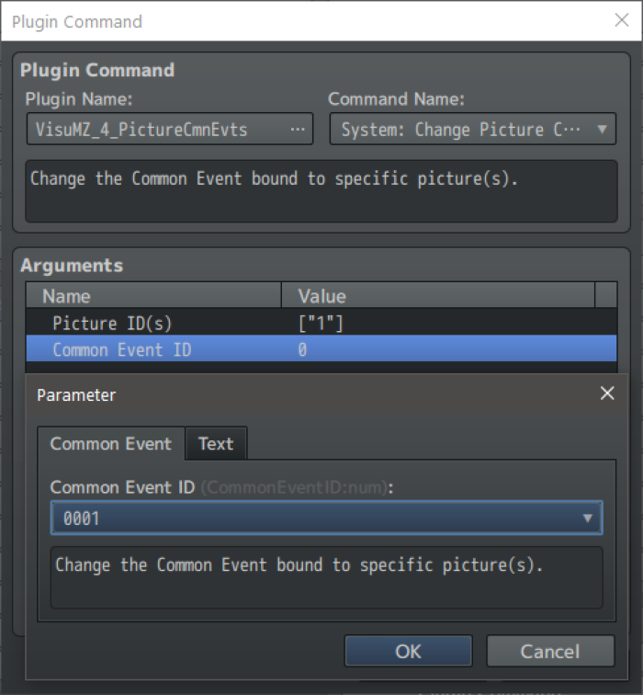Screen dimensions: 643x695
Task: Click the ellipsis icon beside Plugin Name
Action: [298, 130]
